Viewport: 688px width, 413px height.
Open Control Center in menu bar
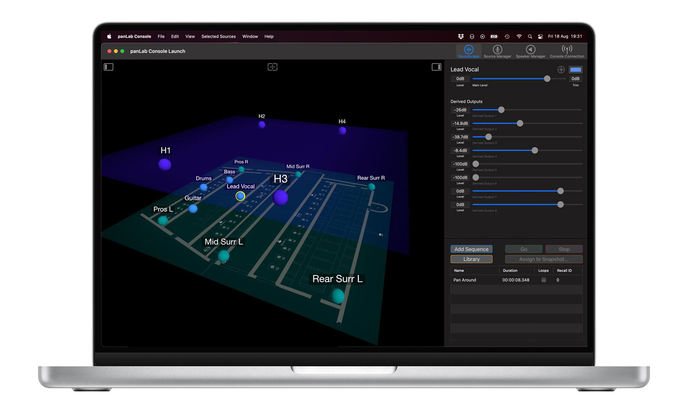(x=540, y=36)
